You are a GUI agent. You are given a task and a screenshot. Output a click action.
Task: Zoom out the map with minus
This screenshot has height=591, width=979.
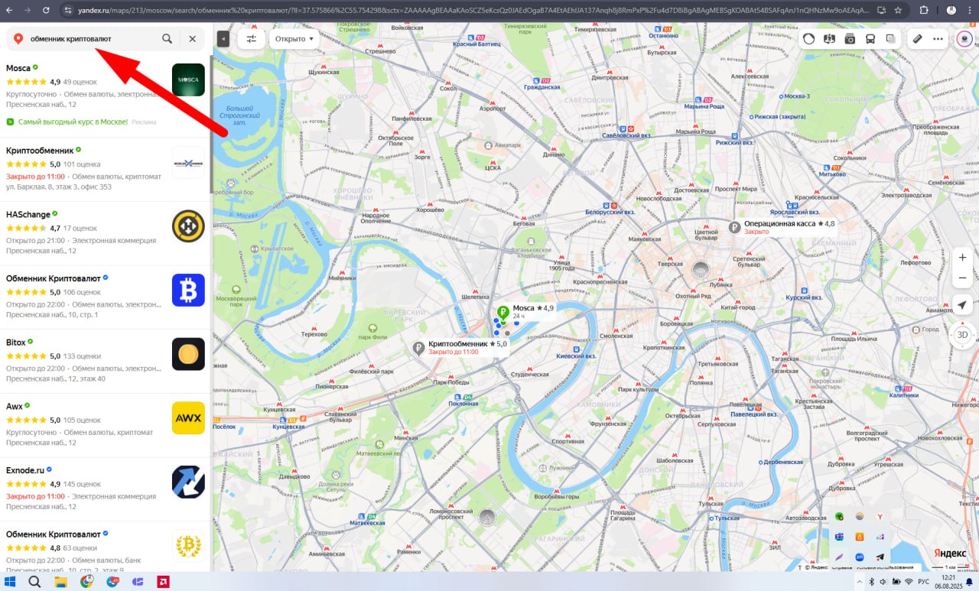tap(962, 277)
